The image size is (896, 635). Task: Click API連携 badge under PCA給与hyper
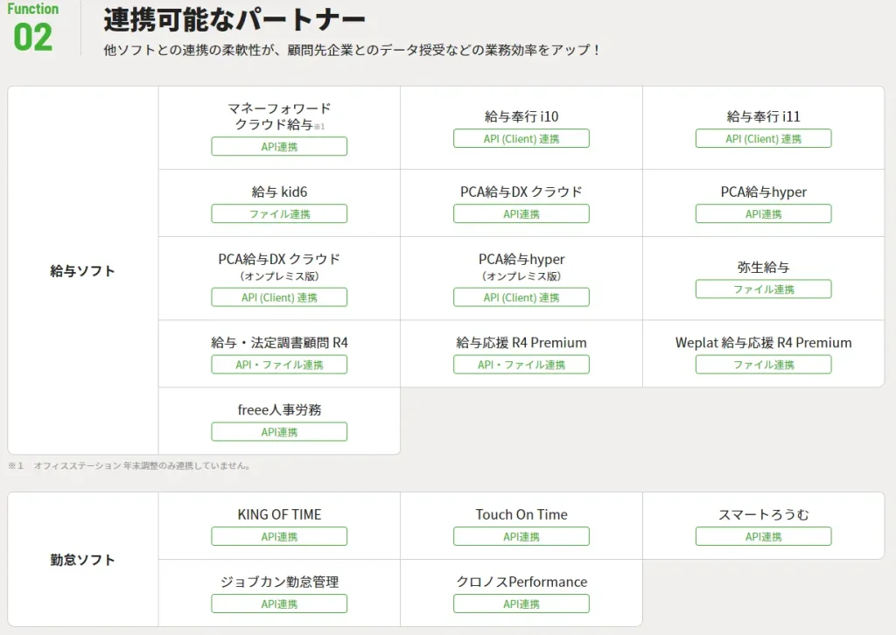click(x=763, y=213)
